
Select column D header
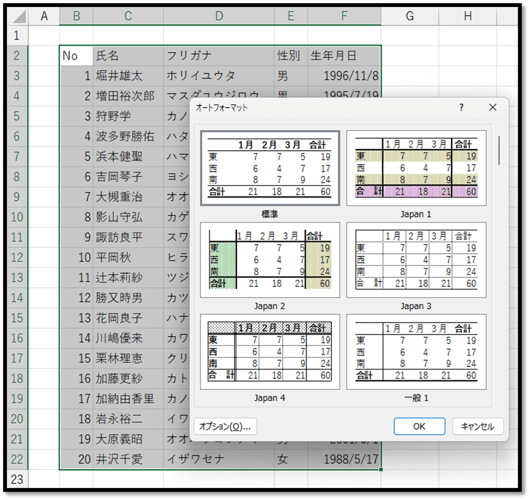pos(219,16)
